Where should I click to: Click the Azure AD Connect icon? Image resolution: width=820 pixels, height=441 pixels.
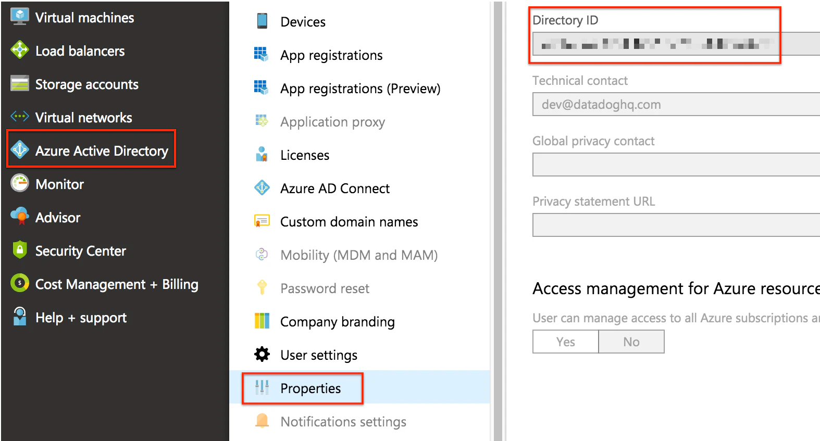point(262,187)
